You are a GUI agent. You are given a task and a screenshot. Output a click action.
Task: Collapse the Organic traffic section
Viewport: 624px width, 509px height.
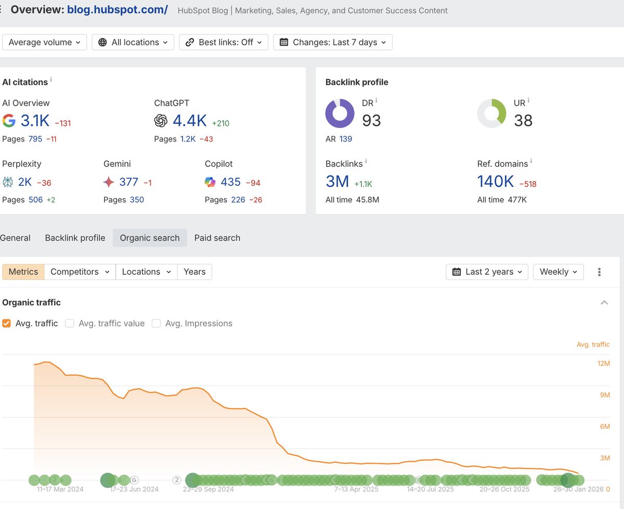(604, 302)
